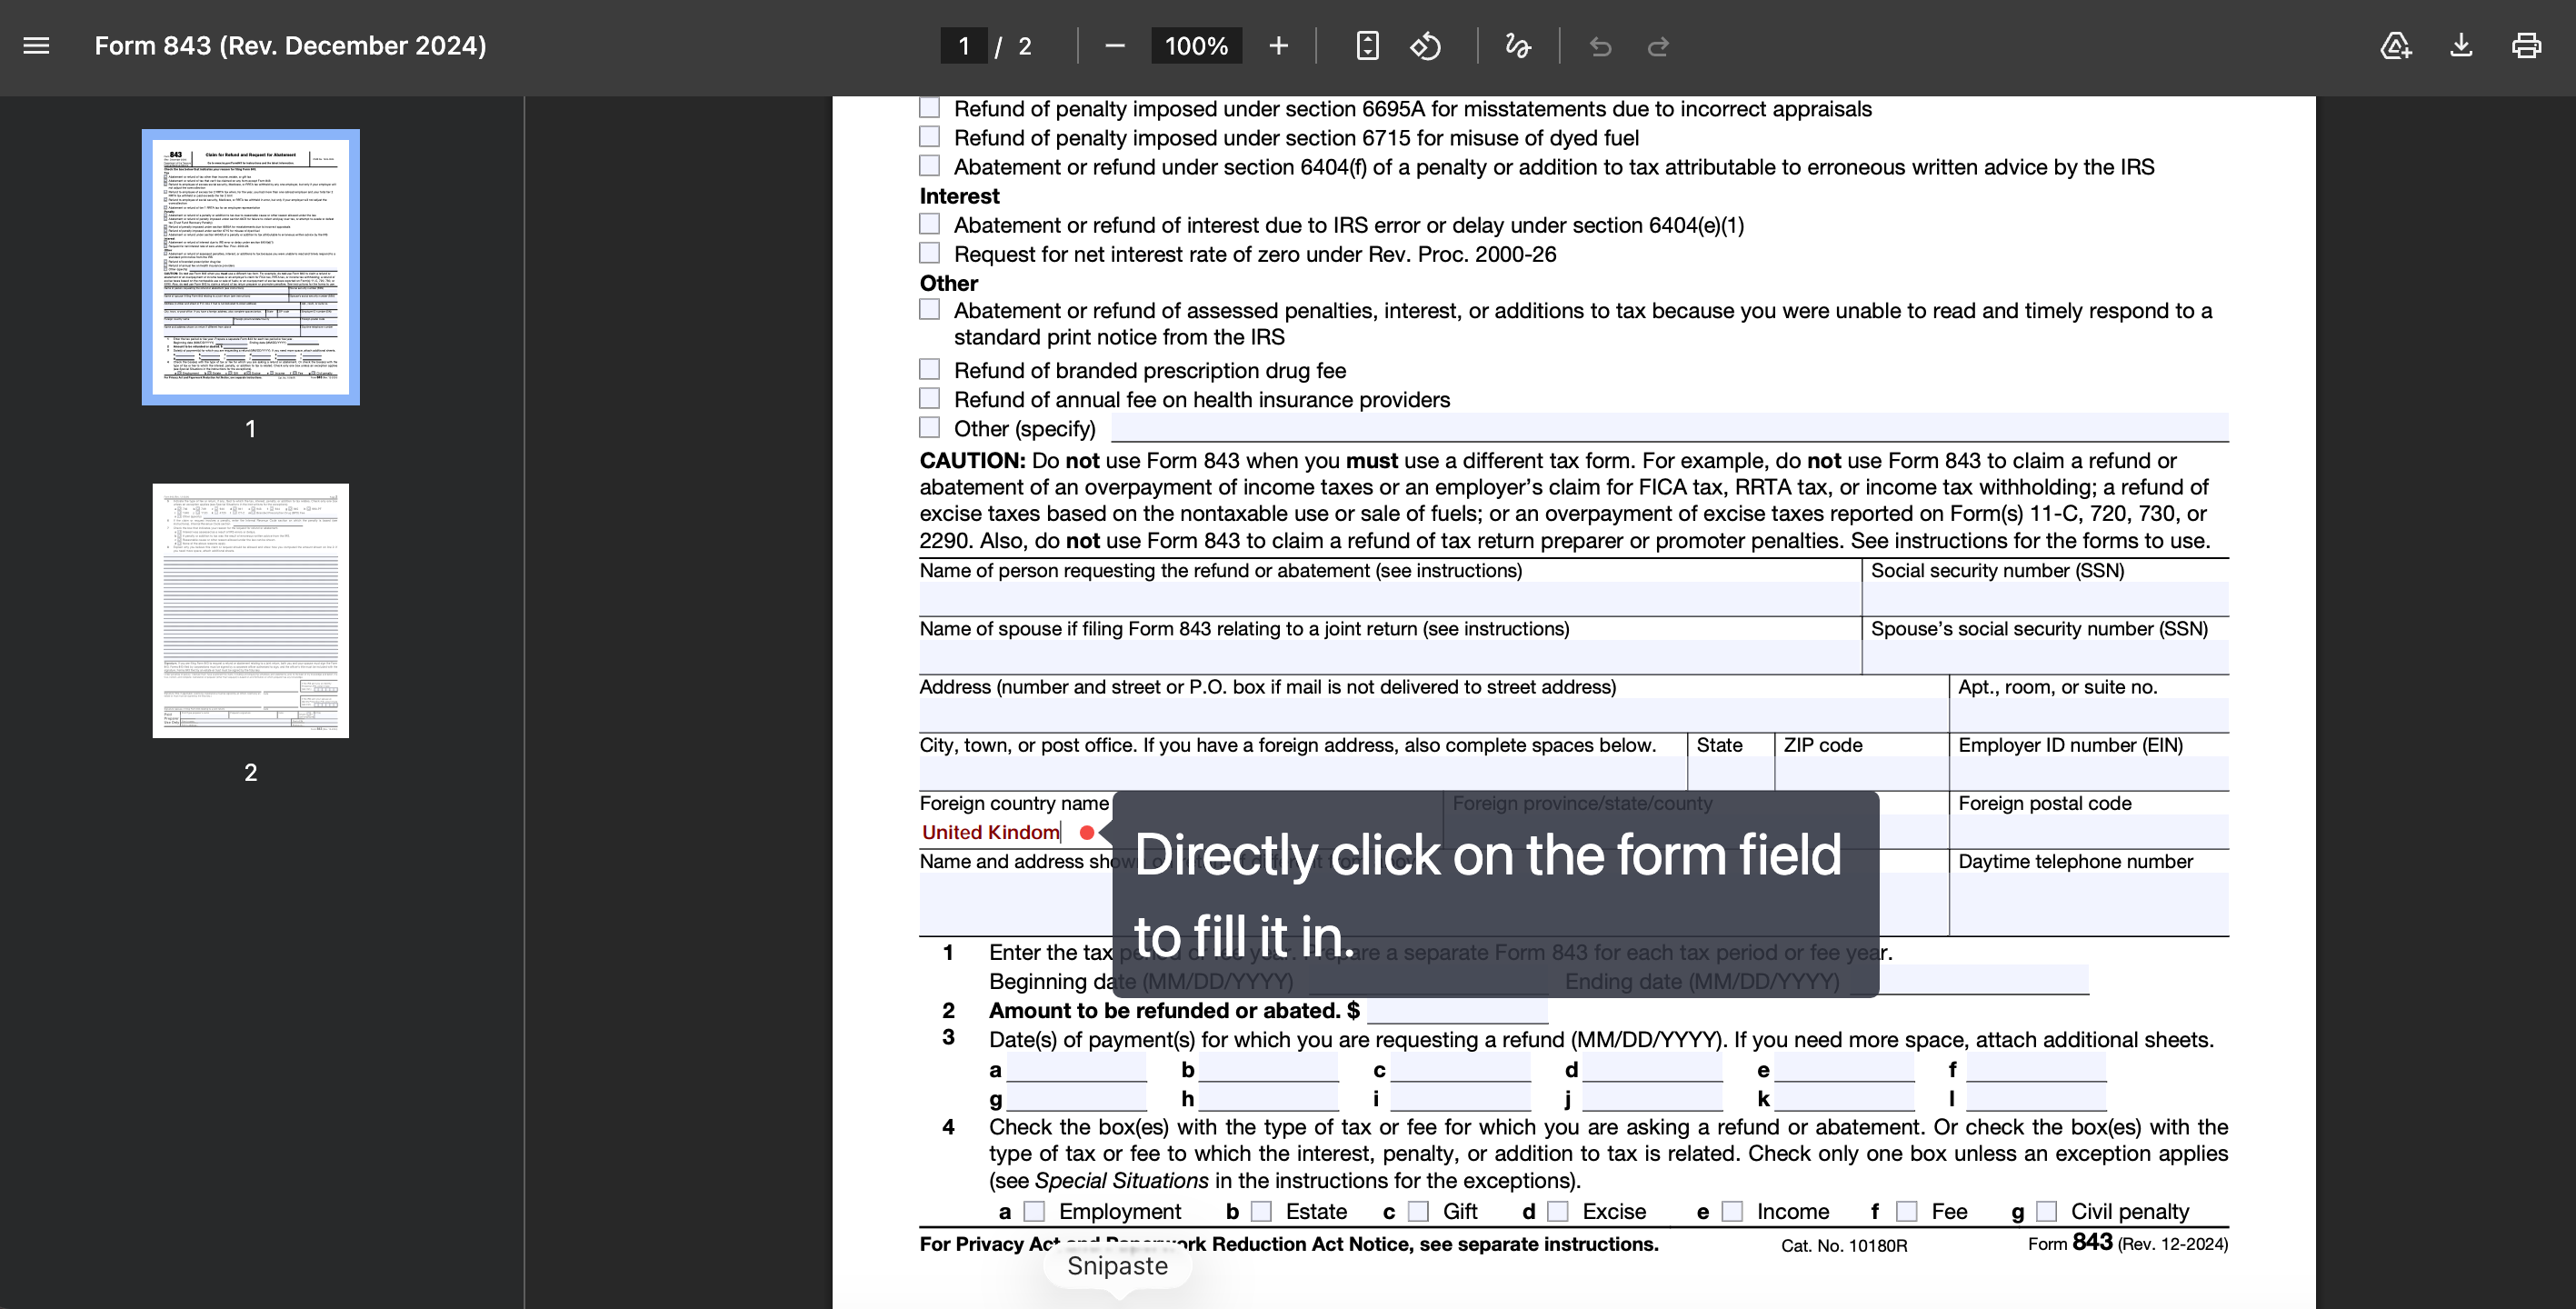Check refund of annual health insurance fee
This screenshot has height=1309, width=2576.
click(x=930, y=398)
